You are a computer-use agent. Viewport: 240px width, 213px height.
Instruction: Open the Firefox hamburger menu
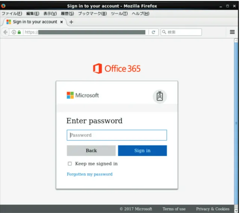click(232, 32)
